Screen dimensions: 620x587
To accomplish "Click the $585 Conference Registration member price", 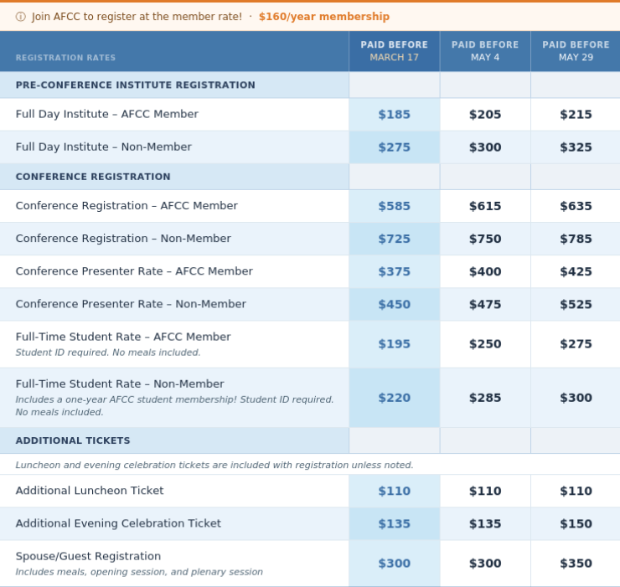I will click(x=394, y=206).
